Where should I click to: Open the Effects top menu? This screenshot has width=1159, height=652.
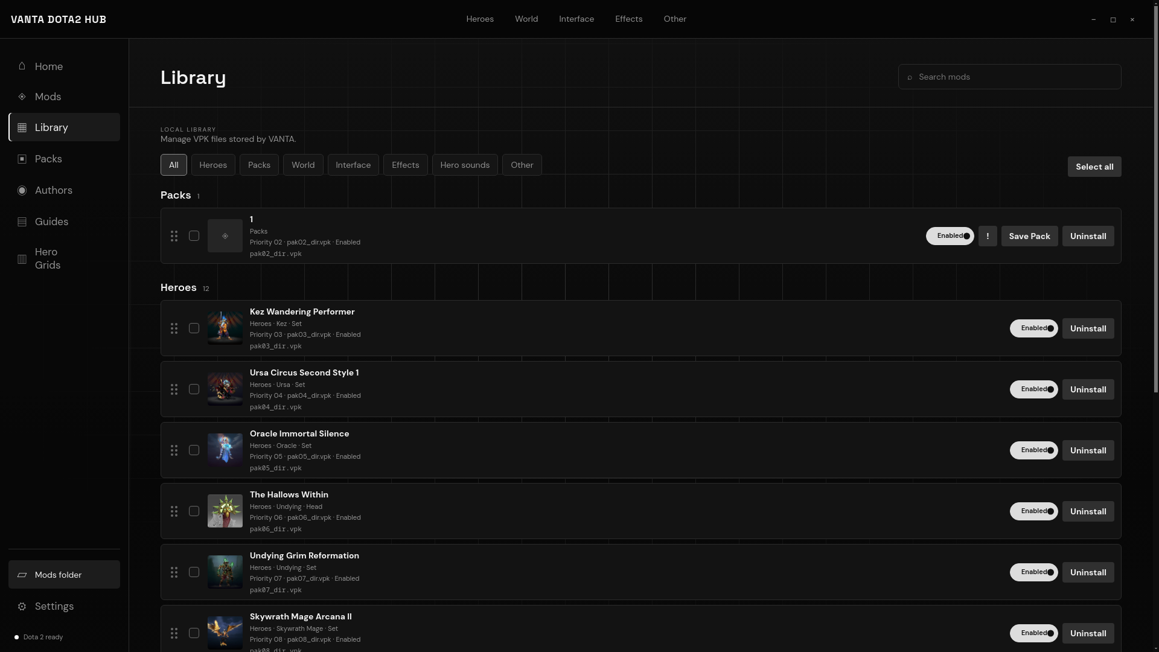coord(629,19)
